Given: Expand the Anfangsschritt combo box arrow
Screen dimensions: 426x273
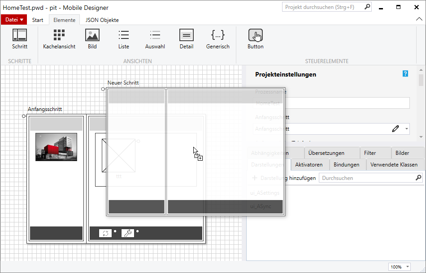Looking at the screenshot, I should [406, 129].
